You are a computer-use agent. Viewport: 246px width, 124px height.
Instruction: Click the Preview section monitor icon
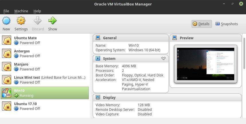(x=174, y=38)
